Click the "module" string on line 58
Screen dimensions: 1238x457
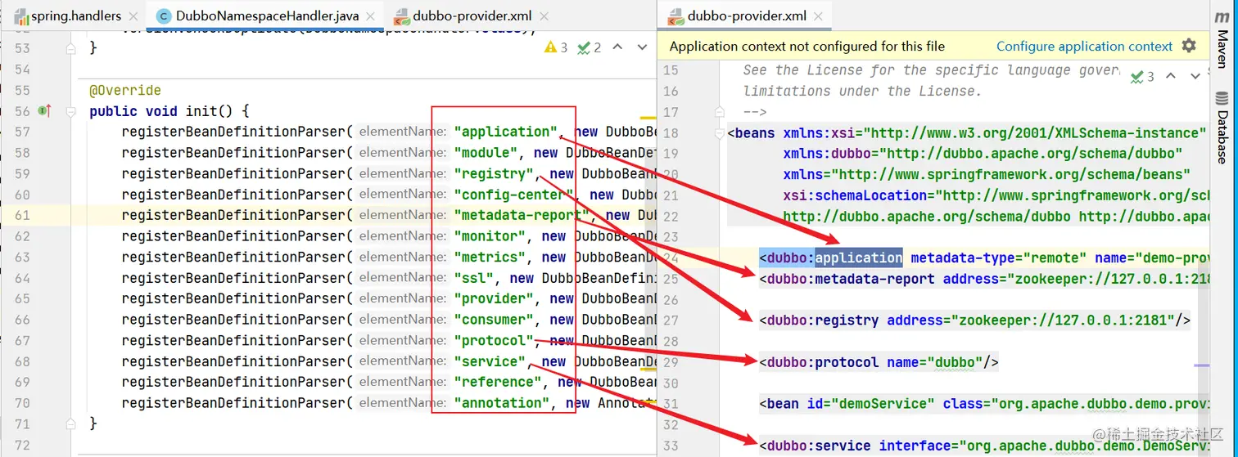(486, 153)
